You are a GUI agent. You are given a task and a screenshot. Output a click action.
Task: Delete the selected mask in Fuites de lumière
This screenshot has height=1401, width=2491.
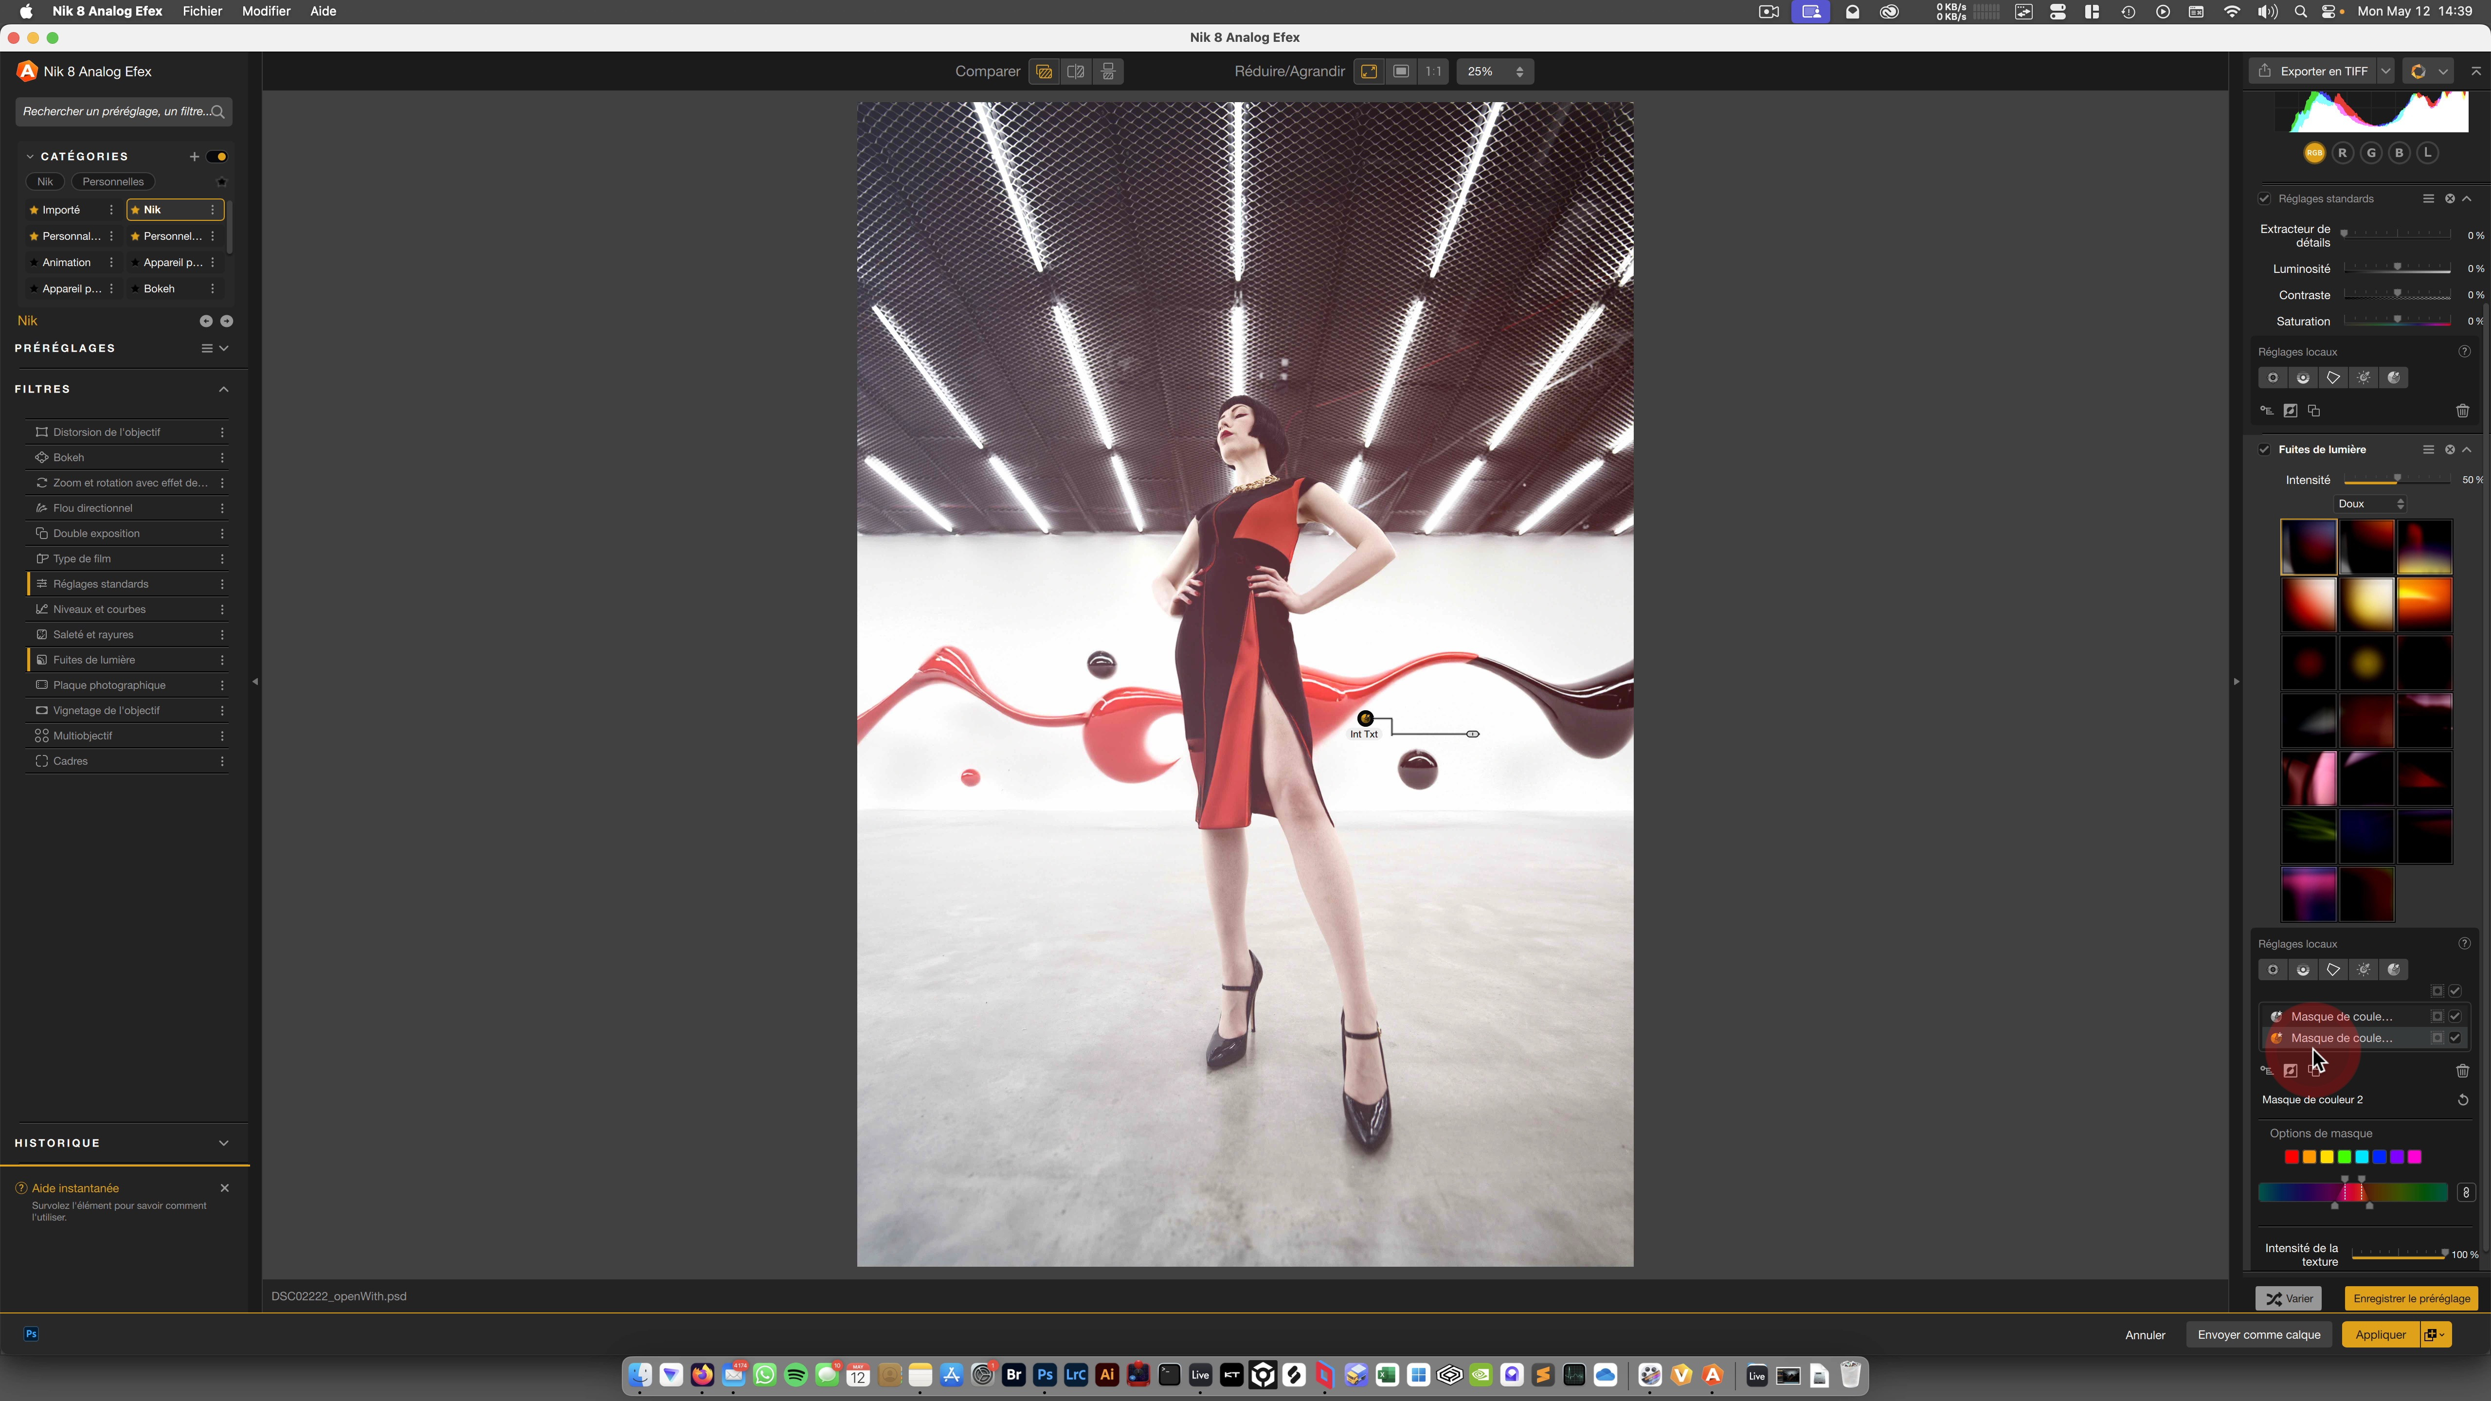tap(2462, 1070)
